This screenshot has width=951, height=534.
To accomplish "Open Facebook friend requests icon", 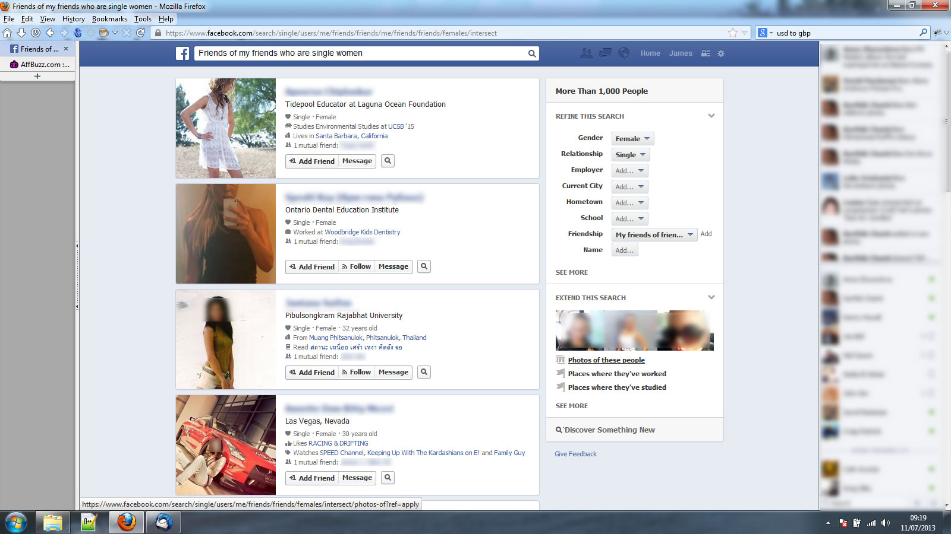I will 587,53.
